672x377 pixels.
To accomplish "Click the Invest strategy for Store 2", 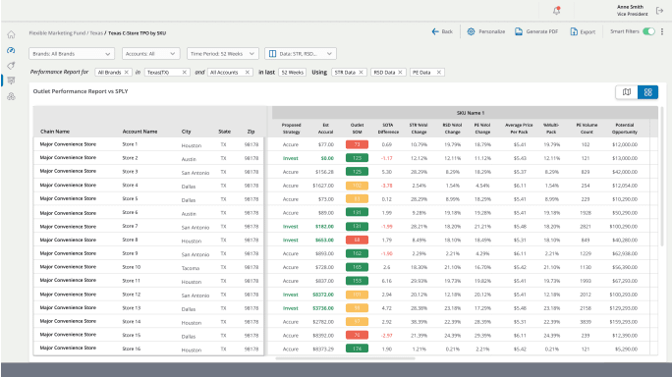I will 291,158.
